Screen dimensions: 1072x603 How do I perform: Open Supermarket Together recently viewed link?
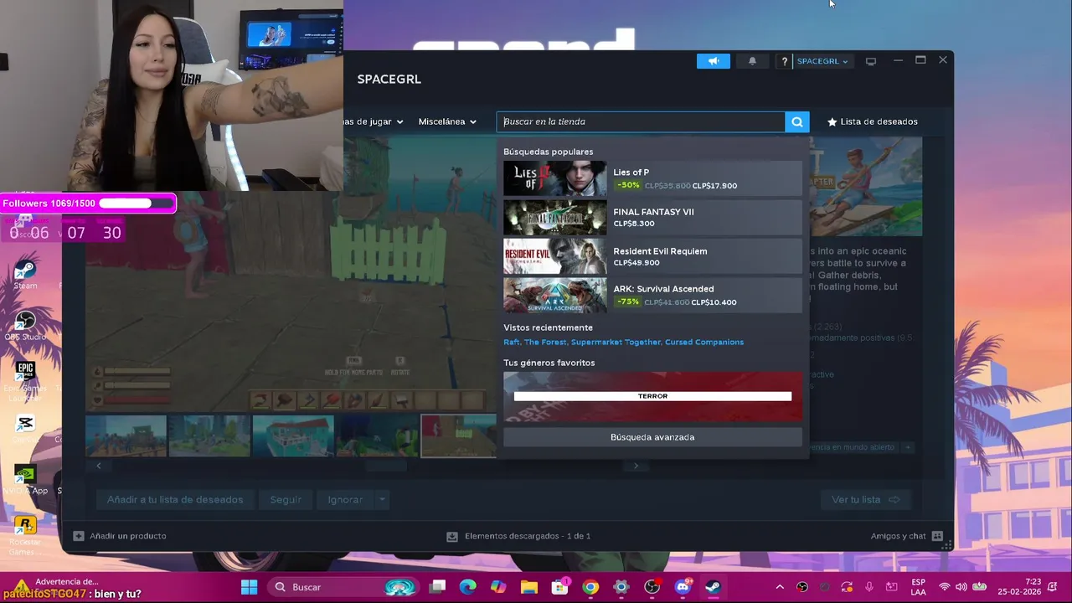[x=615, y=342]
